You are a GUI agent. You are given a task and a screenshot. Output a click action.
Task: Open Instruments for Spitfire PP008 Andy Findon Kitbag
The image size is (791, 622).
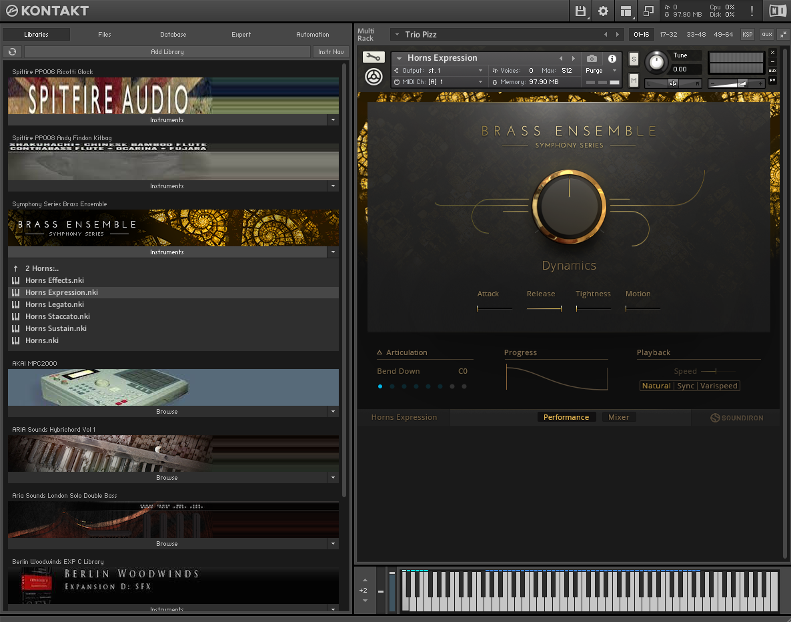(167, 186)
